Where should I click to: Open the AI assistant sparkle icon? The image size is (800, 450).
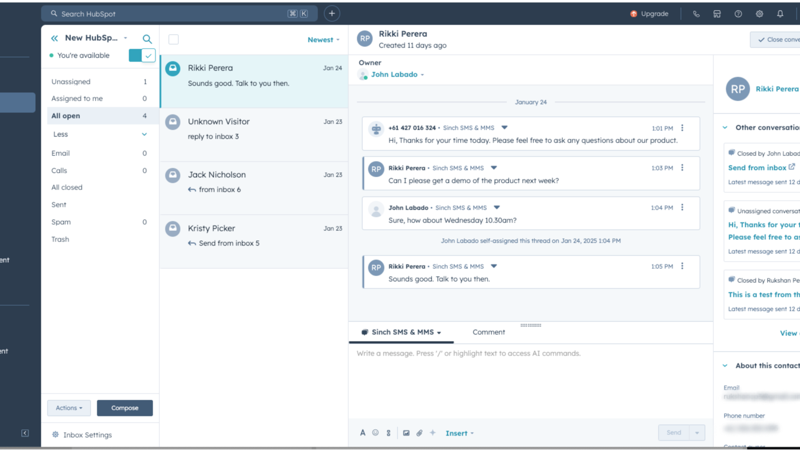point(433,433)
